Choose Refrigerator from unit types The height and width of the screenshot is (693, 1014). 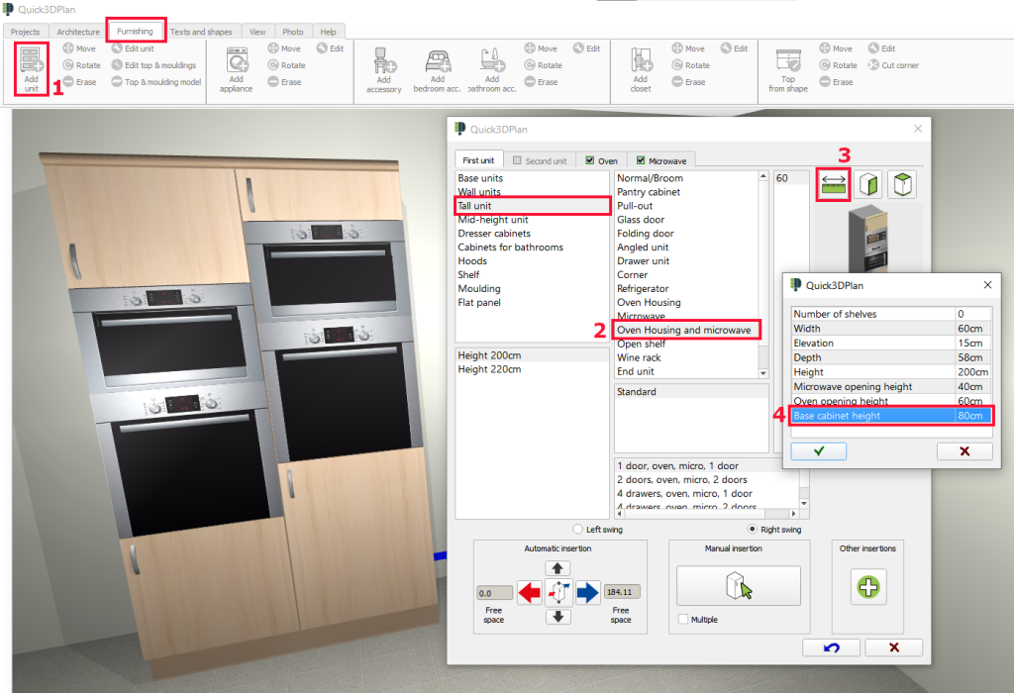pyautogui.click(x=643, y=288)
